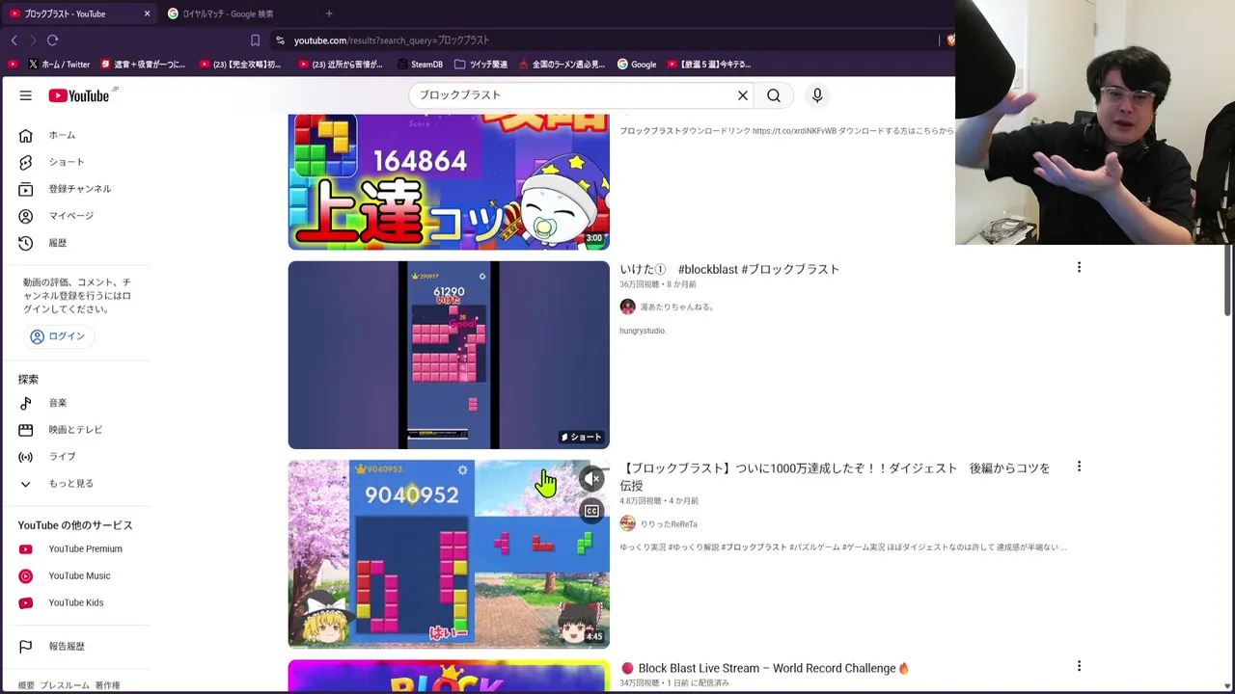Open 全国のラーメン bookmark
This screenshot has height=694, width=1235.
(x=562, y=65)
